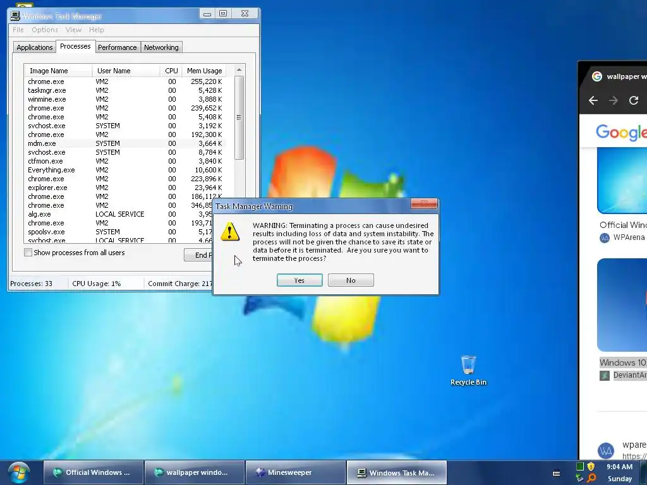
Task: Confirm termination with Yes
Action: (299, 280)
